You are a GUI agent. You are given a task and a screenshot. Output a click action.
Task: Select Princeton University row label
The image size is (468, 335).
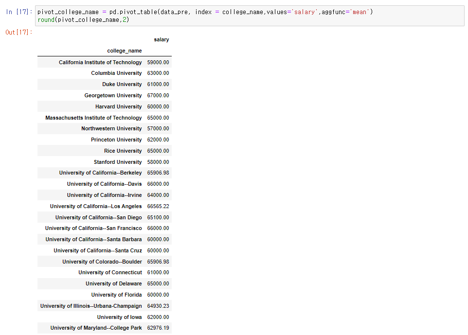click(x=116, y=140)
